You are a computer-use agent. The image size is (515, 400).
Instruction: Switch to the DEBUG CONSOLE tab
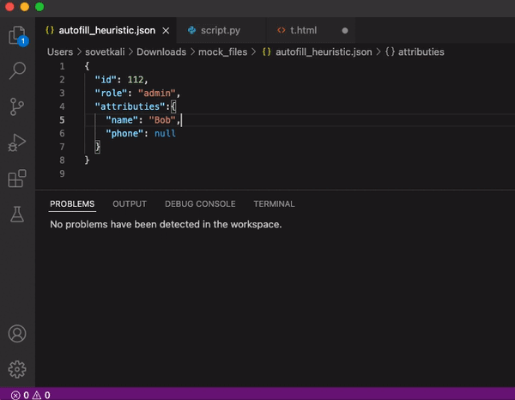[x=200, y=204]
